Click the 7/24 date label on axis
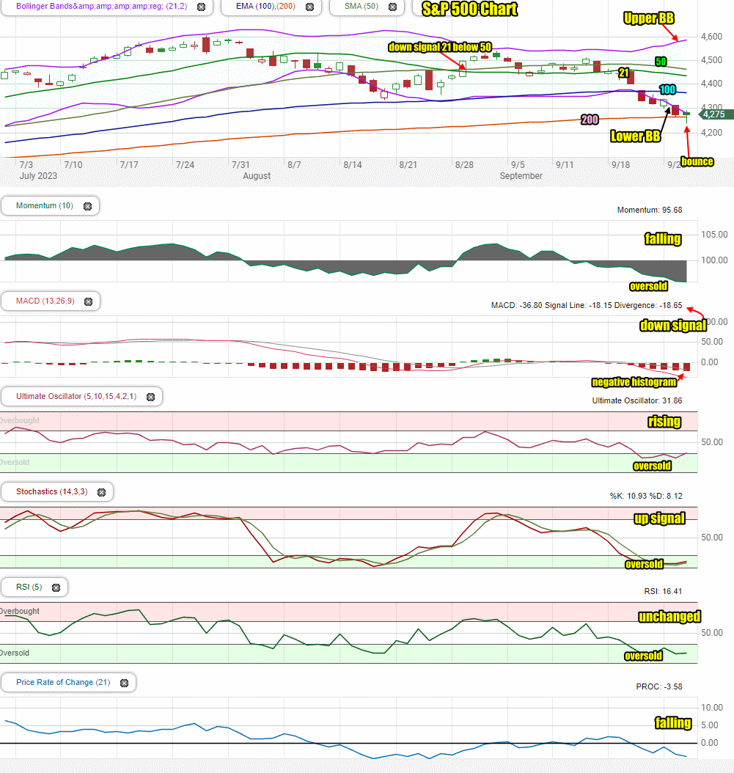The image size is (734, 773). (185, 165)
